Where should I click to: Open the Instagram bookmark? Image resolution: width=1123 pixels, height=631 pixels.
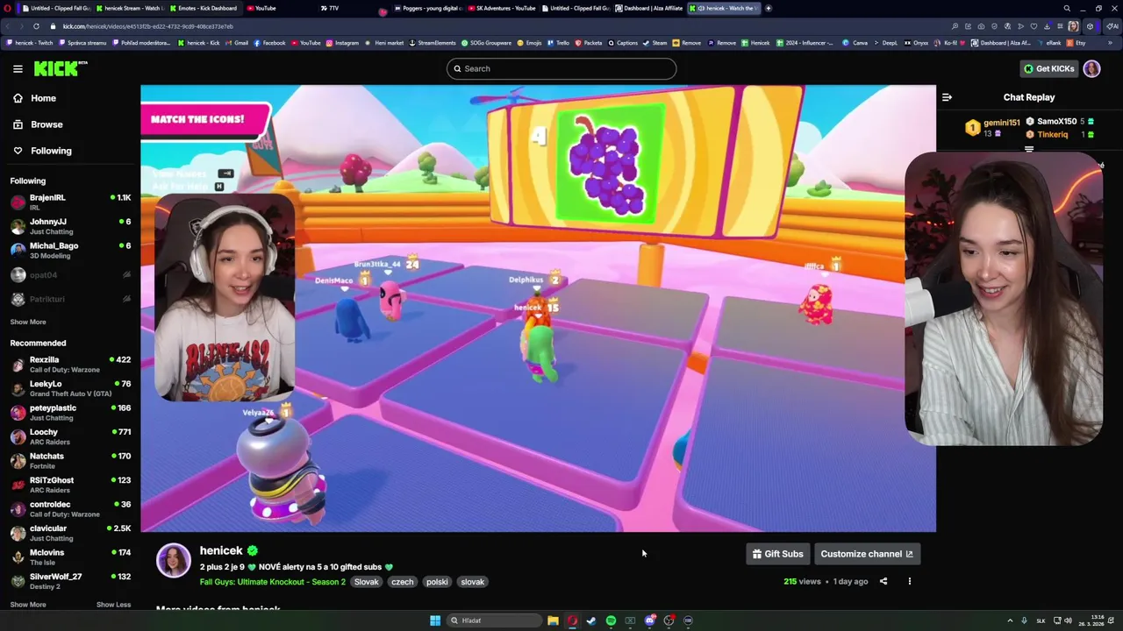342,43
